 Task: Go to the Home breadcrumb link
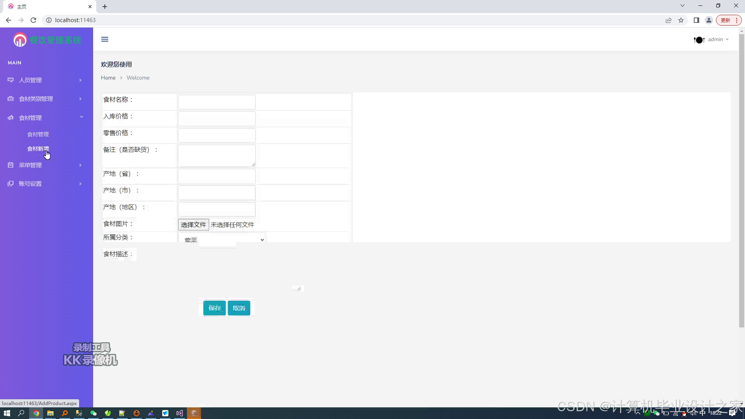click(x=108, y=78)
